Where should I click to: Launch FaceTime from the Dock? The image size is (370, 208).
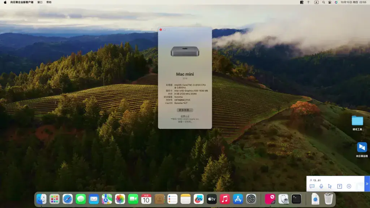pyautogui.click(x=133, y=199)
